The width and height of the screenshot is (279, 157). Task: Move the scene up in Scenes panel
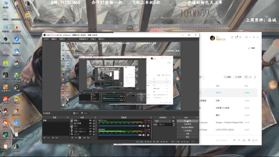pos(53,138)
